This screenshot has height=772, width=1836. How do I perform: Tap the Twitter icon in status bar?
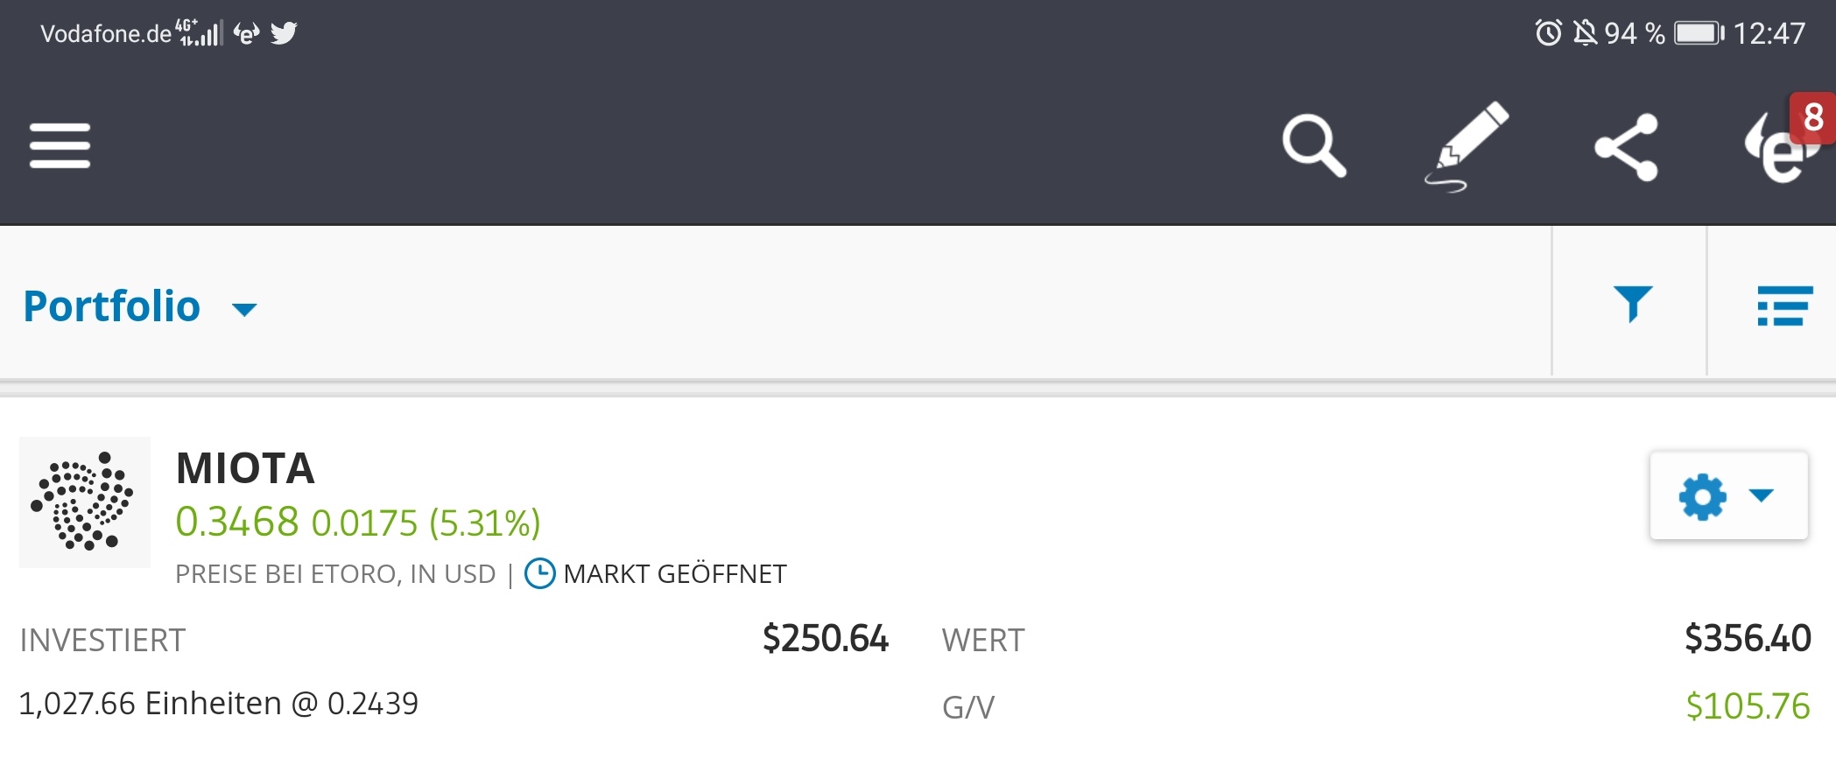tap(284, 33)
